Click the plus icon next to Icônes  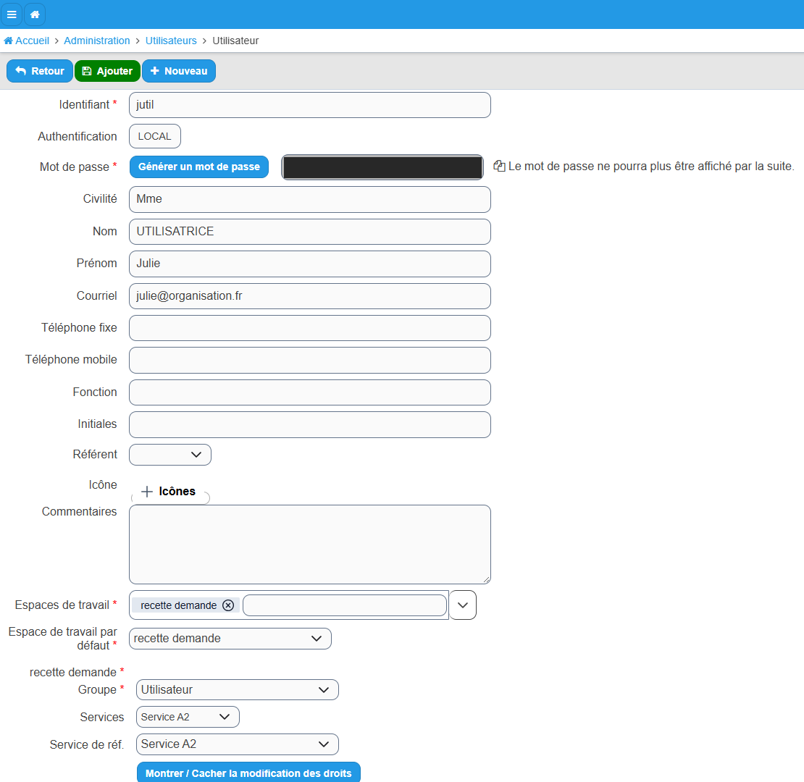[x=147, y=492]
